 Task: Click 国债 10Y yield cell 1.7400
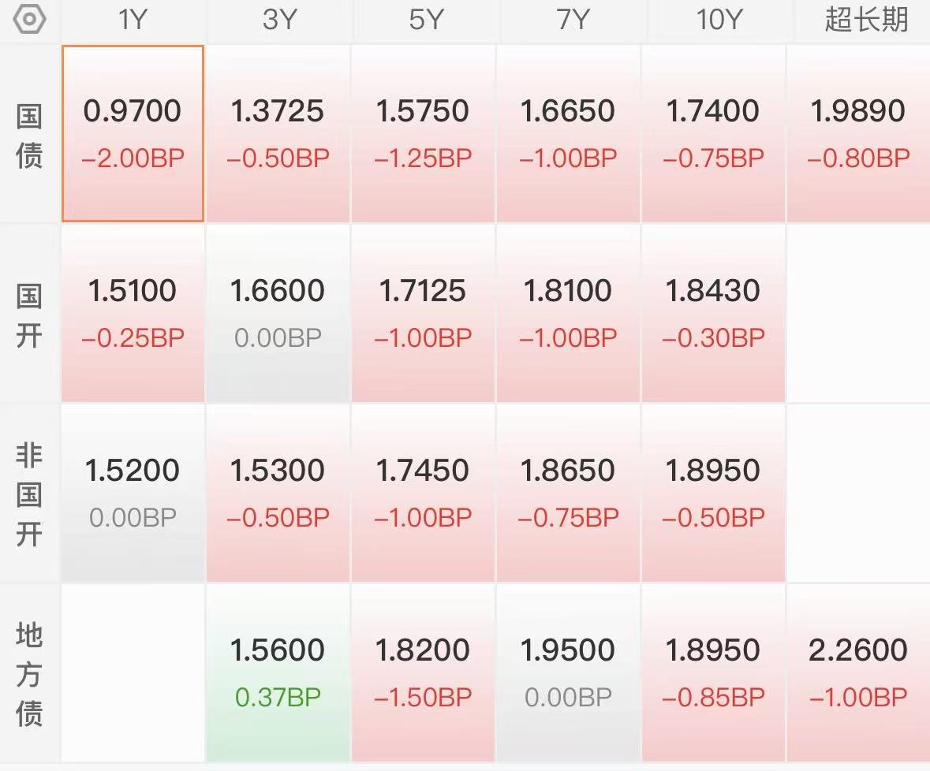click(x=713, y=133)
